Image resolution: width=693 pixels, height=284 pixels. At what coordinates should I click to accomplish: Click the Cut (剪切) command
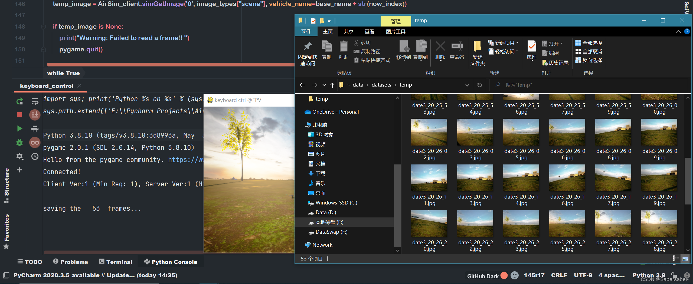pyautogui.click(x=362, y=43)
